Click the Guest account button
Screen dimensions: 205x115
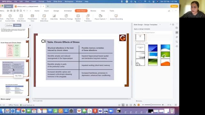coord(174,6)
